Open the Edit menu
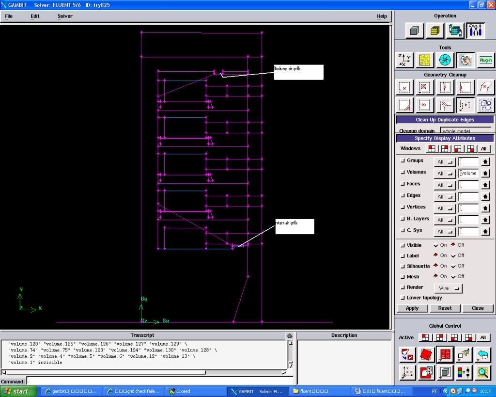 point(35,16)
